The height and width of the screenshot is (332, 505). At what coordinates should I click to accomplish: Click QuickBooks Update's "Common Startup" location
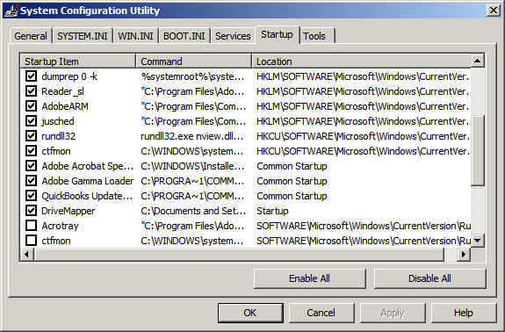click(x=292, y=196)
